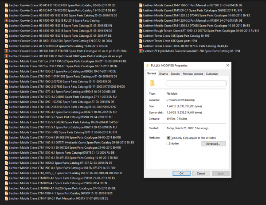Select LTM1070-4.1 catalogue 059101 file
266x205 pixels.
coord(60,178)
